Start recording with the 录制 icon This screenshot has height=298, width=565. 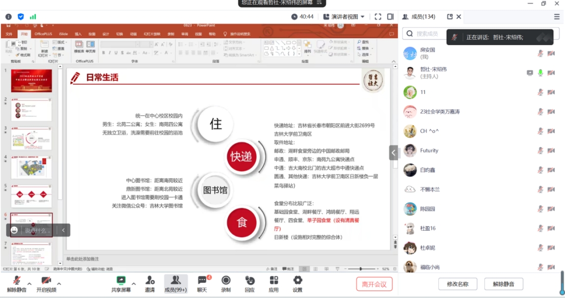point(226,280)
